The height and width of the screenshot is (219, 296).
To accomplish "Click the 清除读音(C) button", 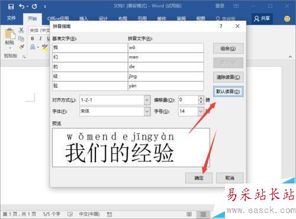I will (x=228, y=77).
